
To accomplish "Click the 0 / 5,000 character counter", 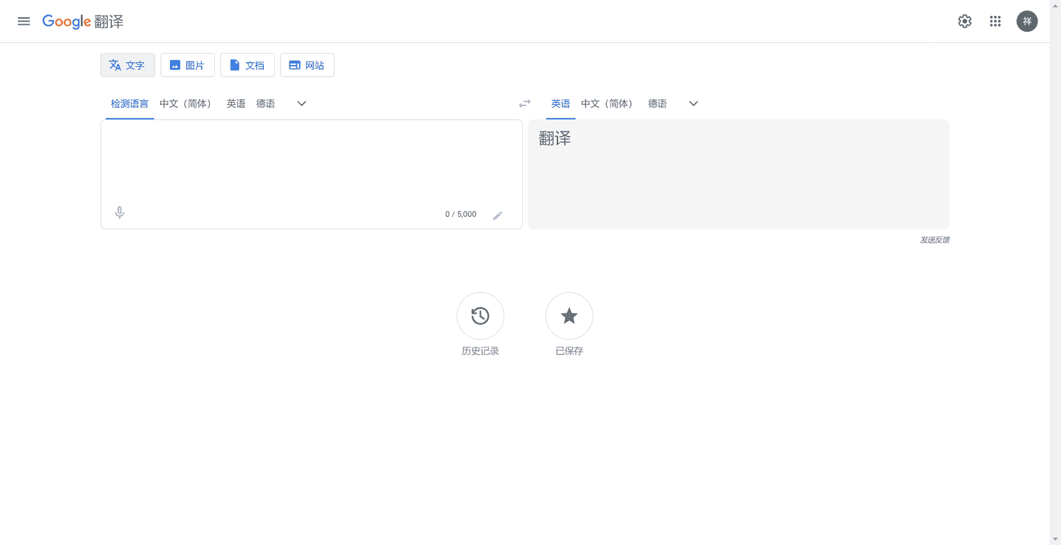I will click(x=461, y=214).
